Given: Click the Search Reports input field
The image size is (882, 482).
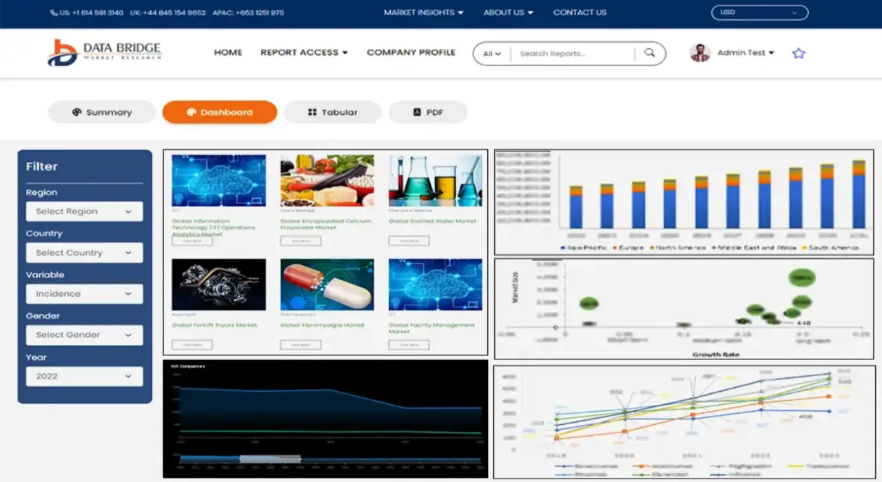Looking at the screenshot, I should point(572,53).
